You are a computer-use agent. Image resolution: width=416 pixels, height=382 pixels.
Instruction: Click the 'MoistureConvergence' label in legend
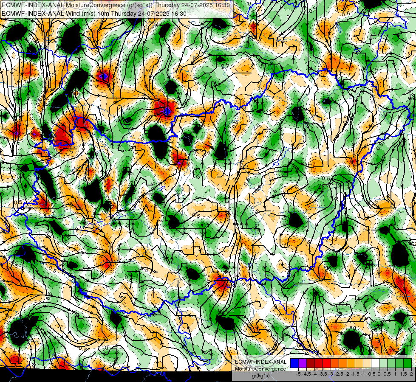260,369
